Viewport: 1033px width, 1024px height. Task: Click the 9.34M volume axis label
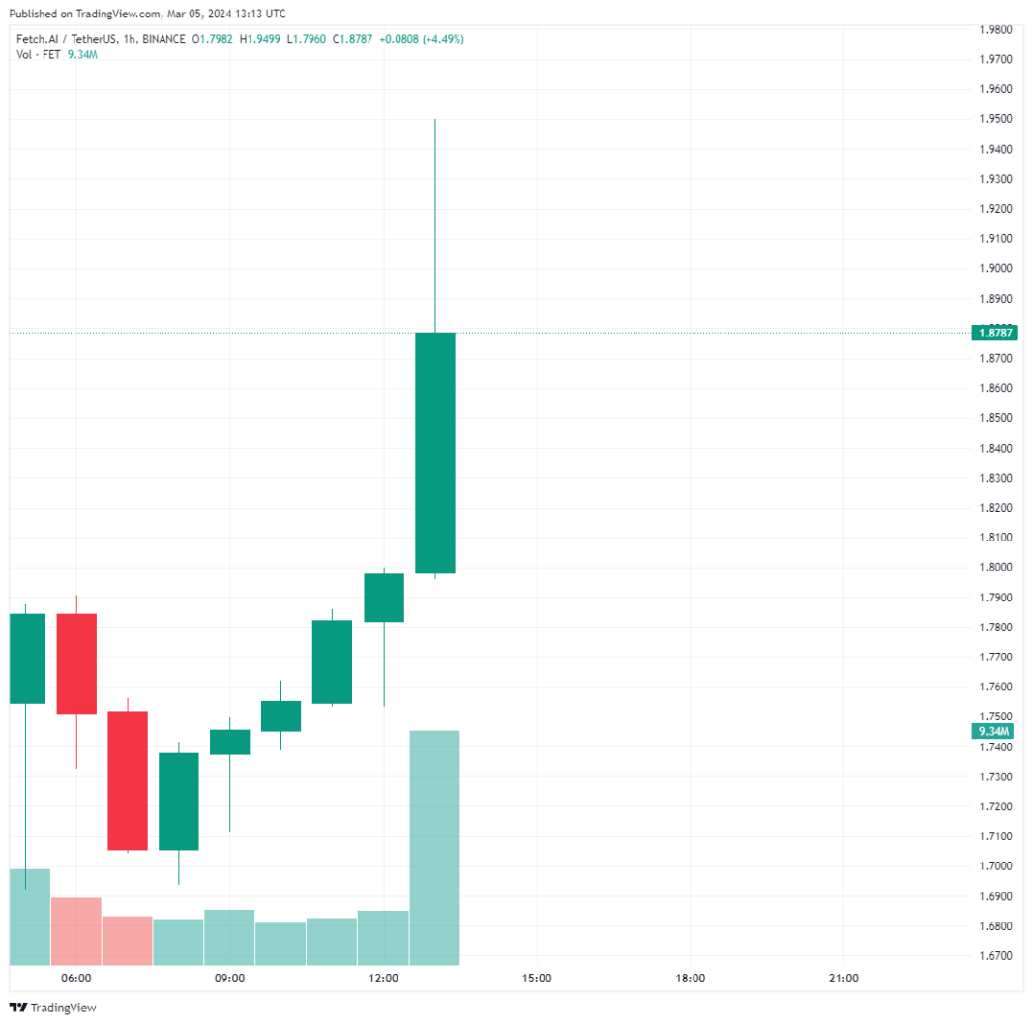991,731
